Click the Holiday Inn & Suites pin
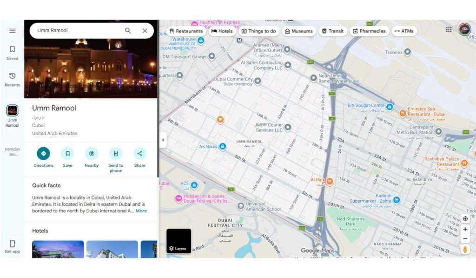Screen dimensions: 476x278 click(179, 199)
